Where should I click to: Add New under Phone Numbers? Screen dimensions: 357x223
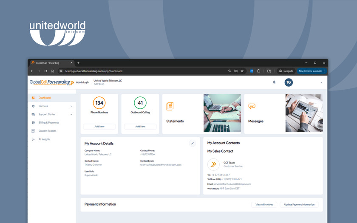pos(99,127)
